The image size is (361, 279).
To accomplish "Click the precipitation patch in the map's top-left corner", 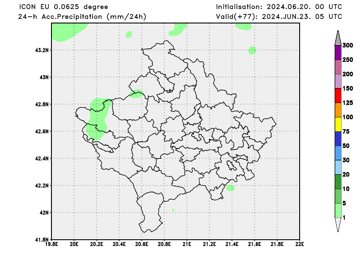I will point(67,31).
